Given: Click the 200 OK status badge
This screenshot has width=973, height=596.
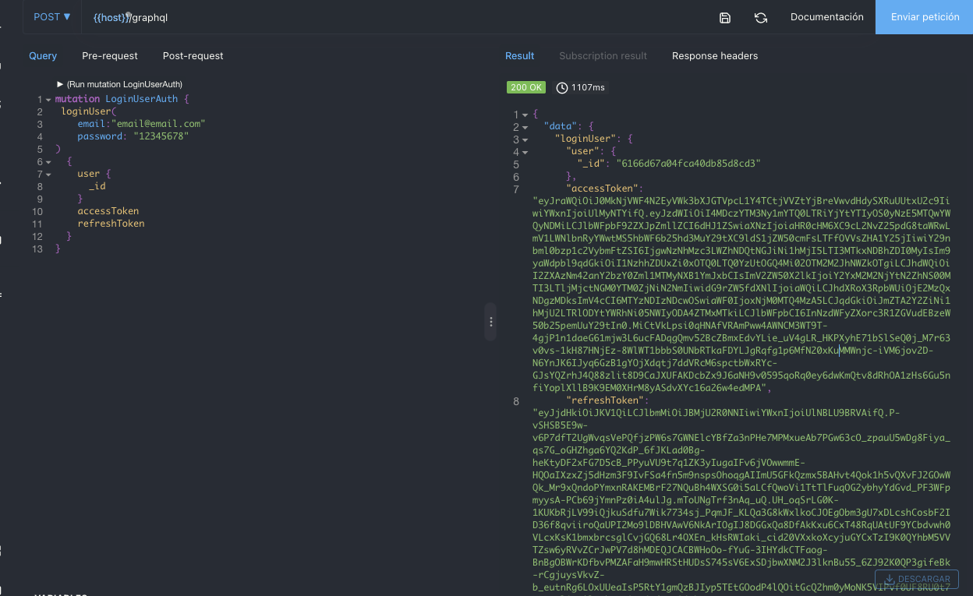Looking at the screenshot, I should (525, 87).
